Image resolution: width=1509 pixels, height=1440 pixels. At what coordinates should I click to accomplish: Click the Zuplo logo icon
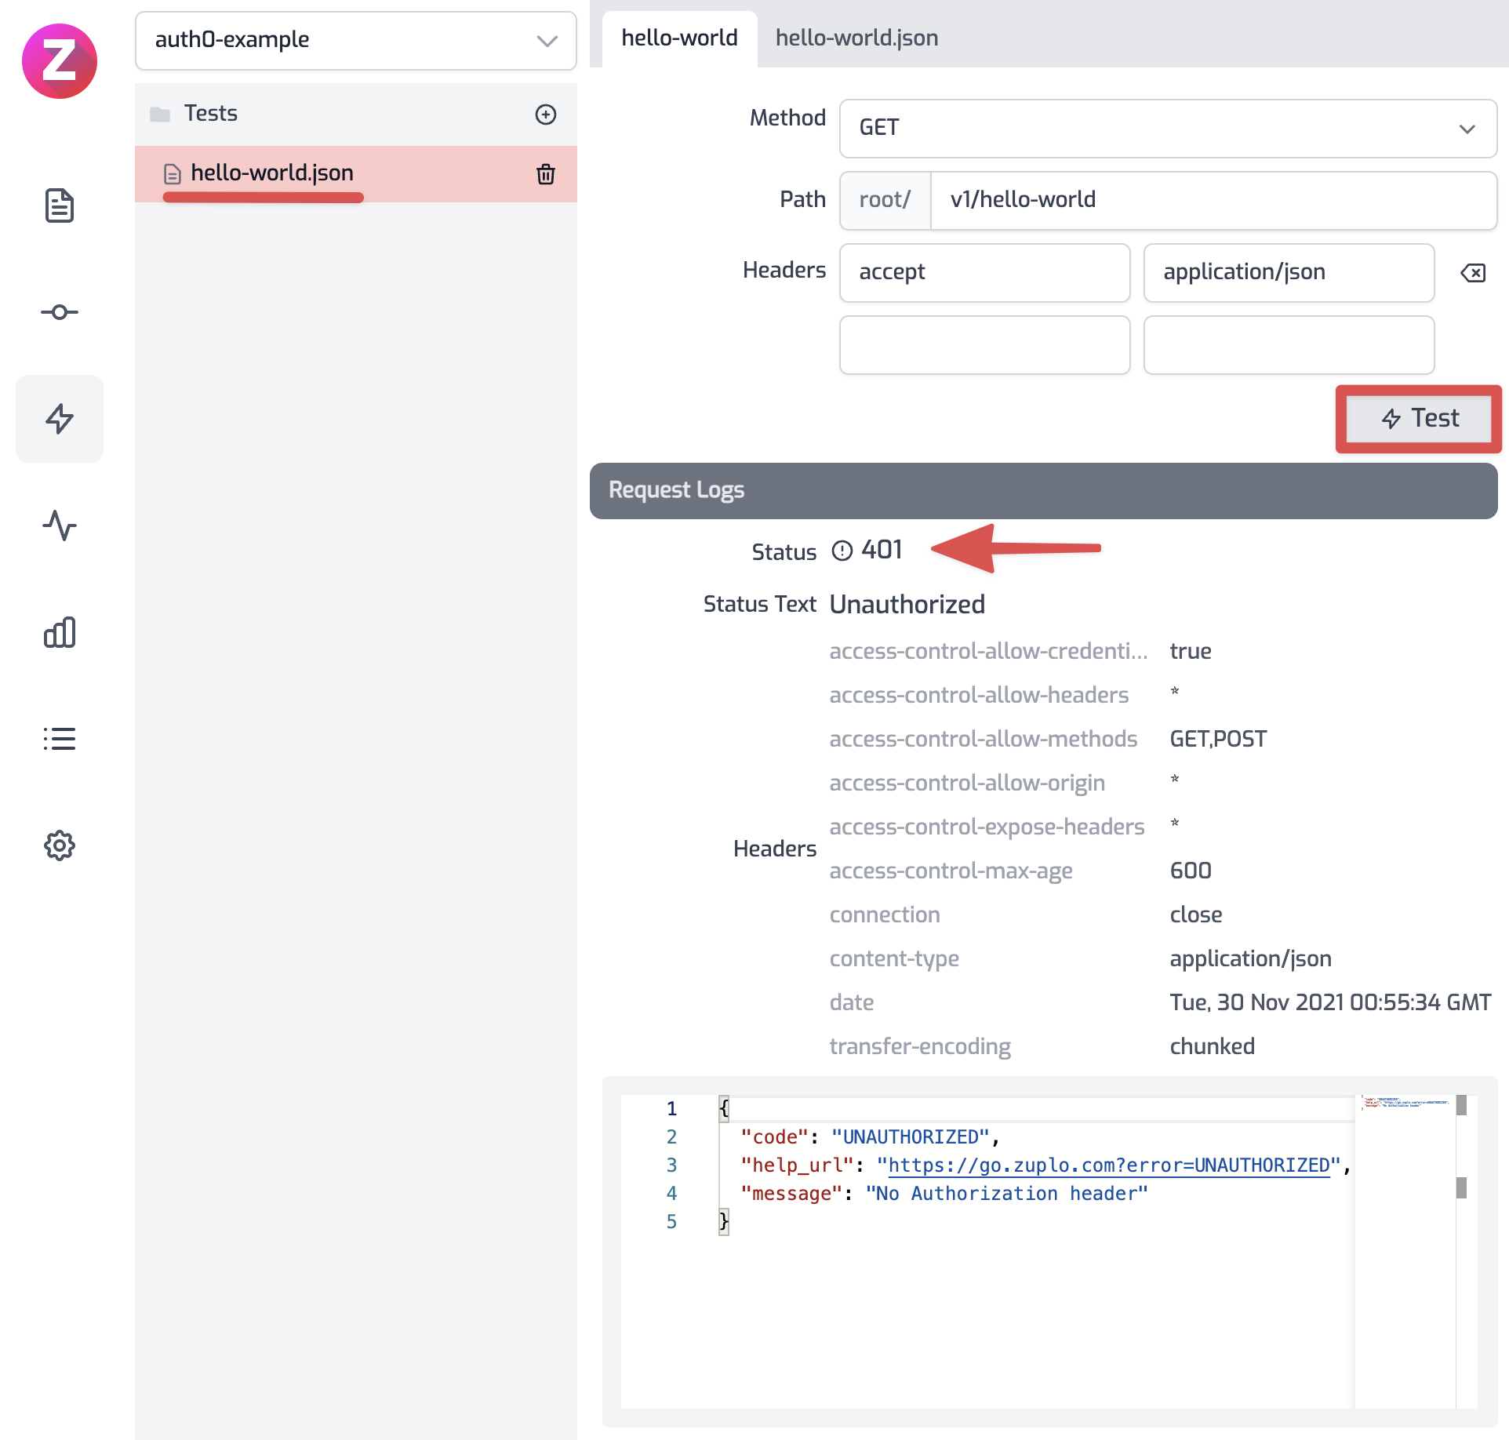click(x=60, y=60)
